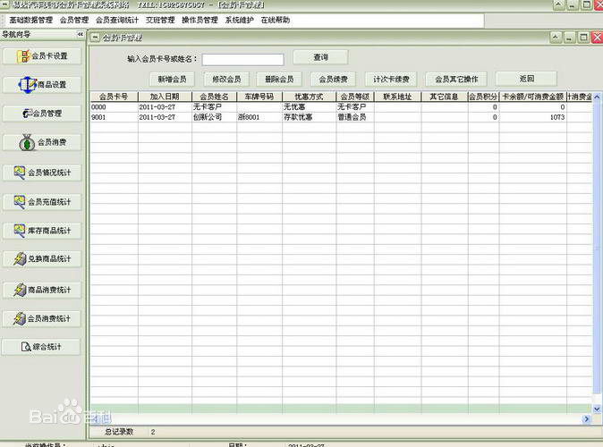The height and width of the screenshot is (447, 603).
Task: Click the 存款优惠 discount cell
Action: pos(309,117)
